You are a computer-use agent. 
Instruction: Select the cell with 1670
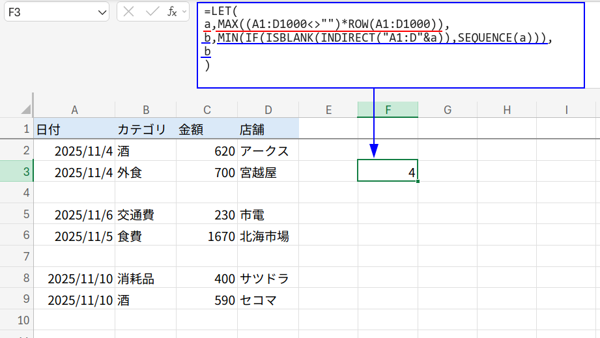(207, 236)
